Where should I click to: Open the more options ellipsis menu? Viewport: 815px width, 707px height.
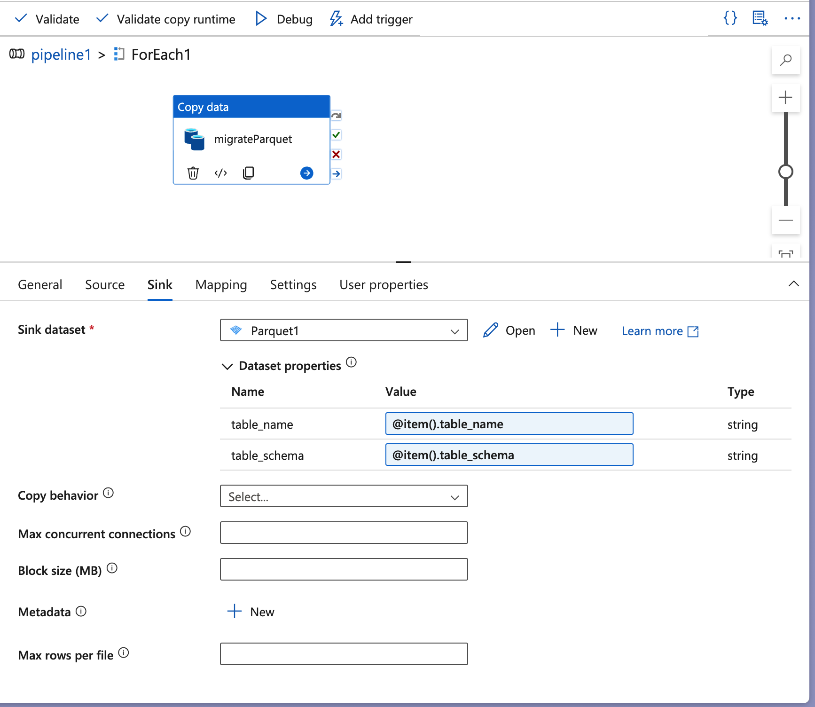792,18
